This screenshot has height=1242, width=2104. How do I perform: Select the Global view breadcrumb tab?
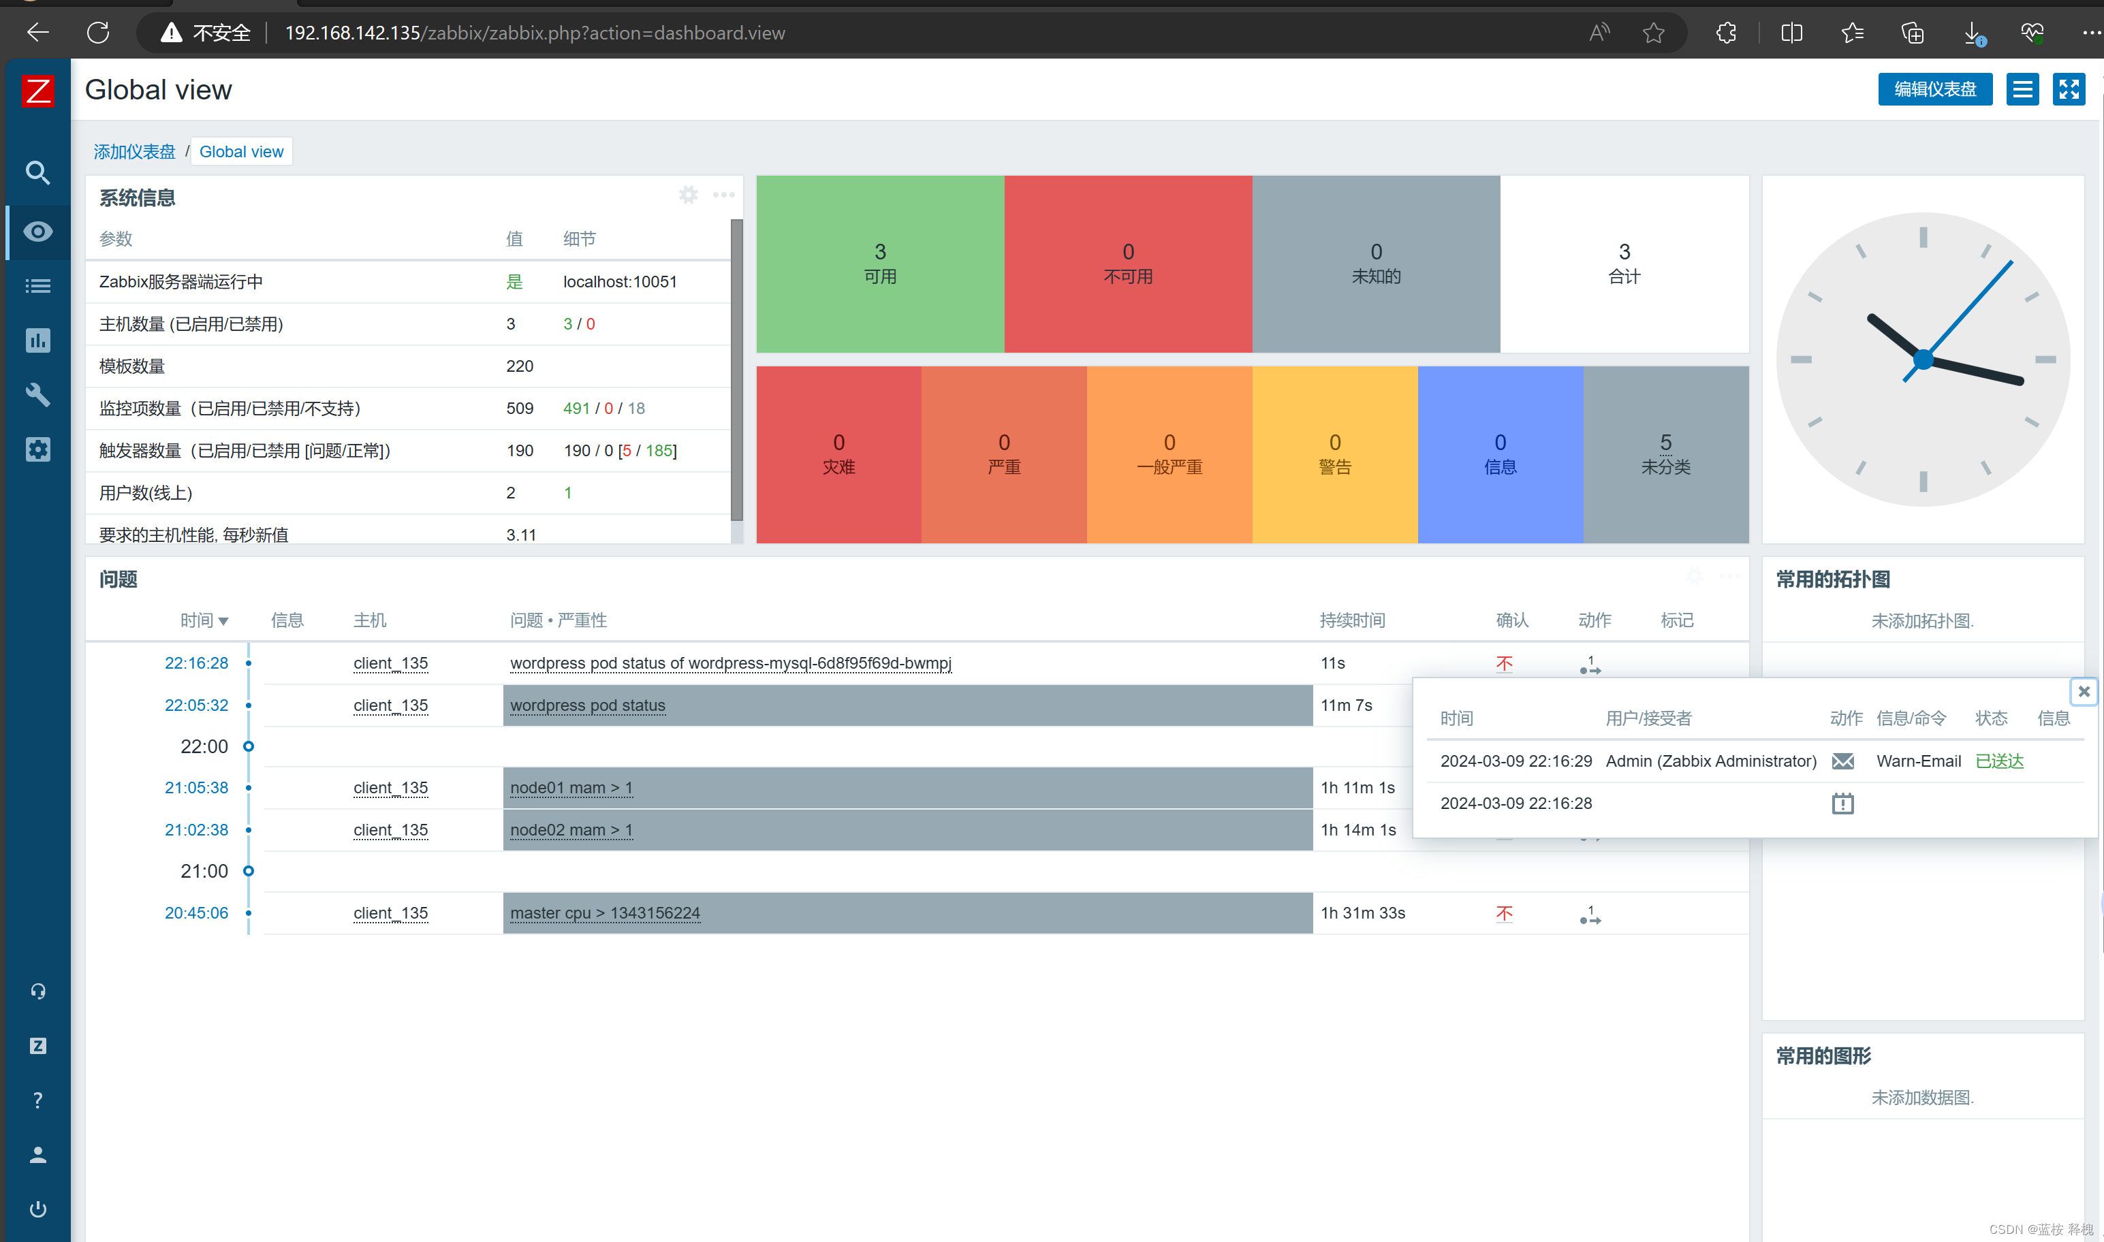click(x=241, y=151)
